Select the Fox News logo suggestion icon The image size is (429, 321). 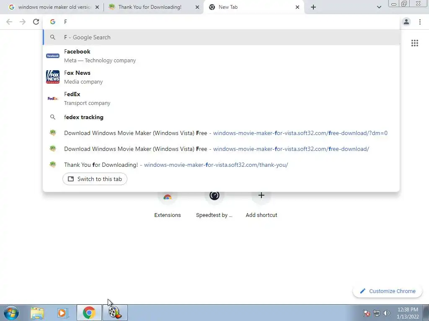(x=53, y=77)
